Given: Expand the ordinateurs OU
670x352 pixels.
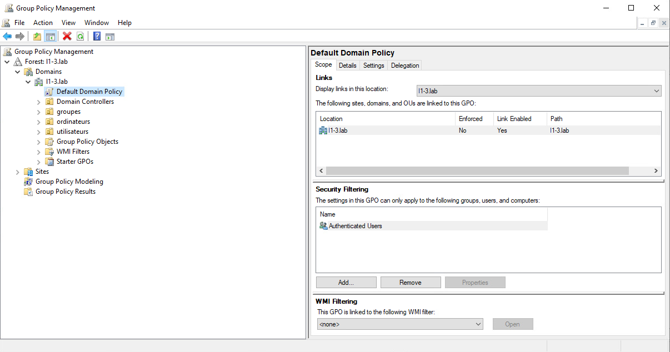Looking at the screenshot, I should pos(38,122).
